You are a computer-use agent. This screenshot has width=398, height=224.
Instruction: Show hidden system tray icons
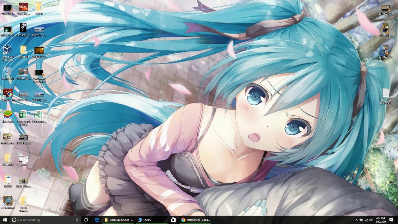tap(356, 220)
